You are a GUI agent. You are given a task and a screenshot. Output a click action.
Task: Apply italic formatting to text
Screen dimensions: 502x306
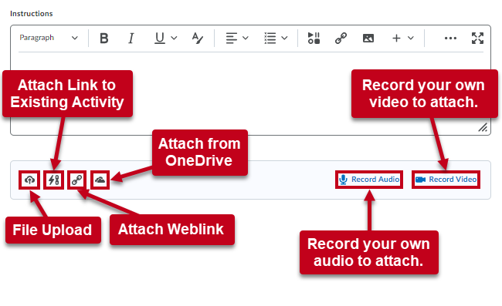click(x=131, y=39)
